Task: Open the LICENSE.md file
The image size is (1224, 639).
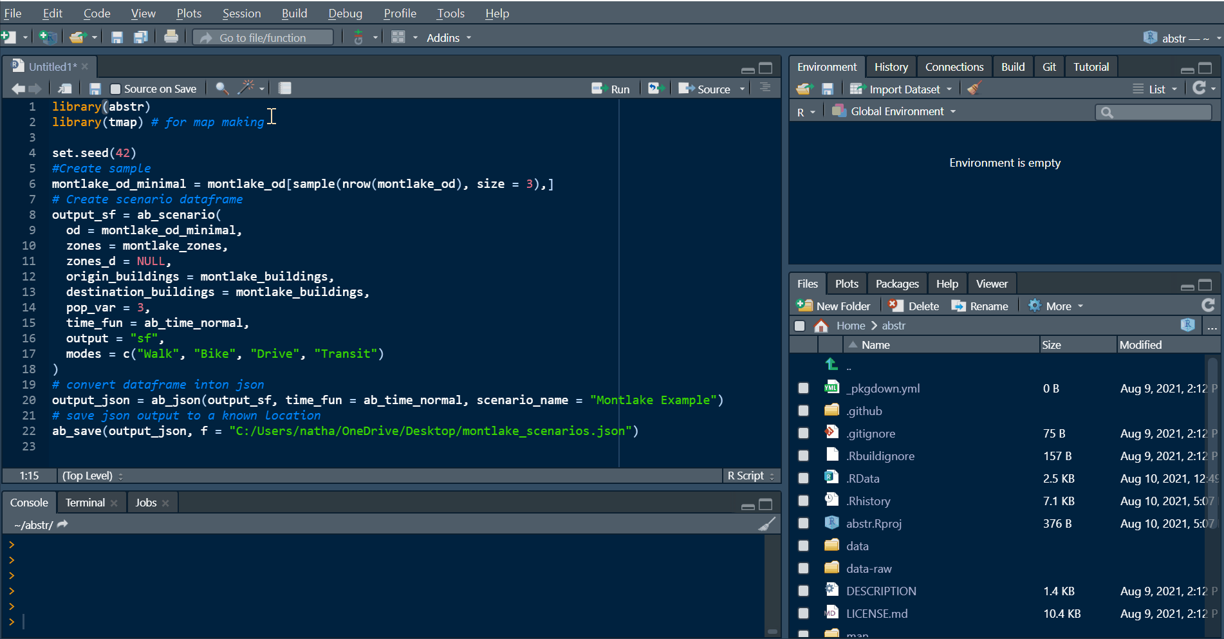Action: pyautogui.click(x=876, y=613)
